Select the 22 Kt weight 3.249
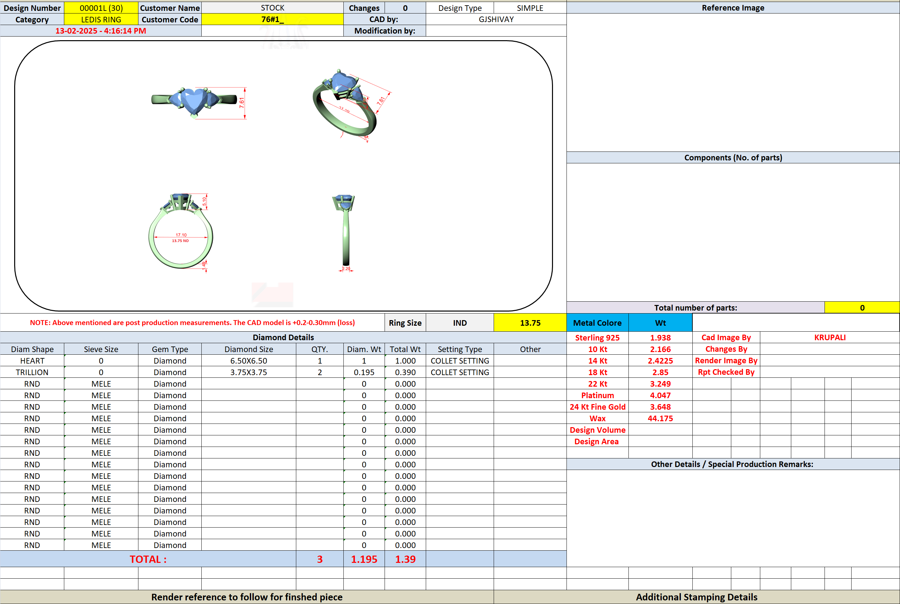 [x=660, y=384]
